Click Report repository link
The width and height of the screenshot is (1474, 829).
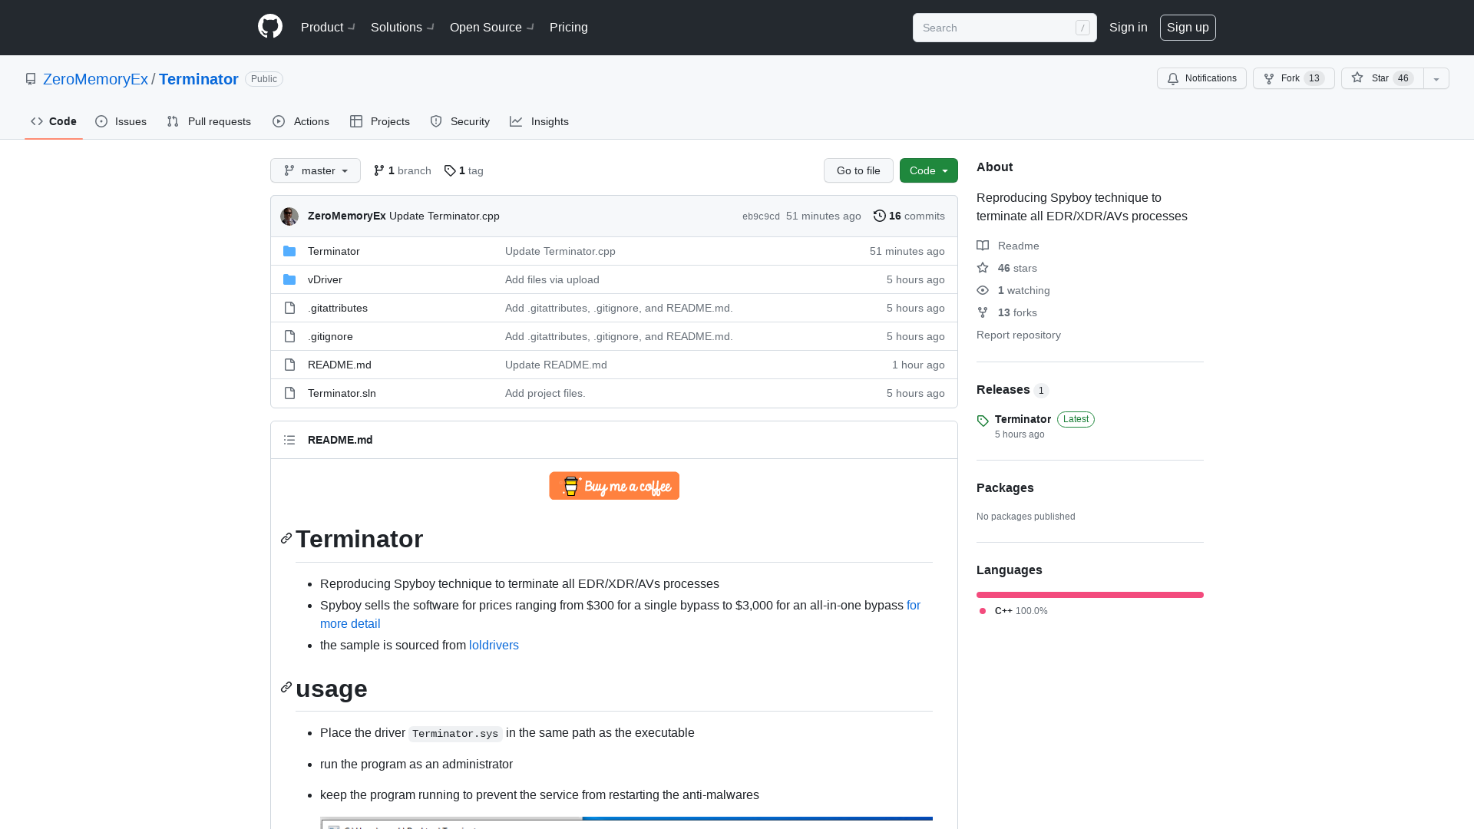pos(1019,335)
